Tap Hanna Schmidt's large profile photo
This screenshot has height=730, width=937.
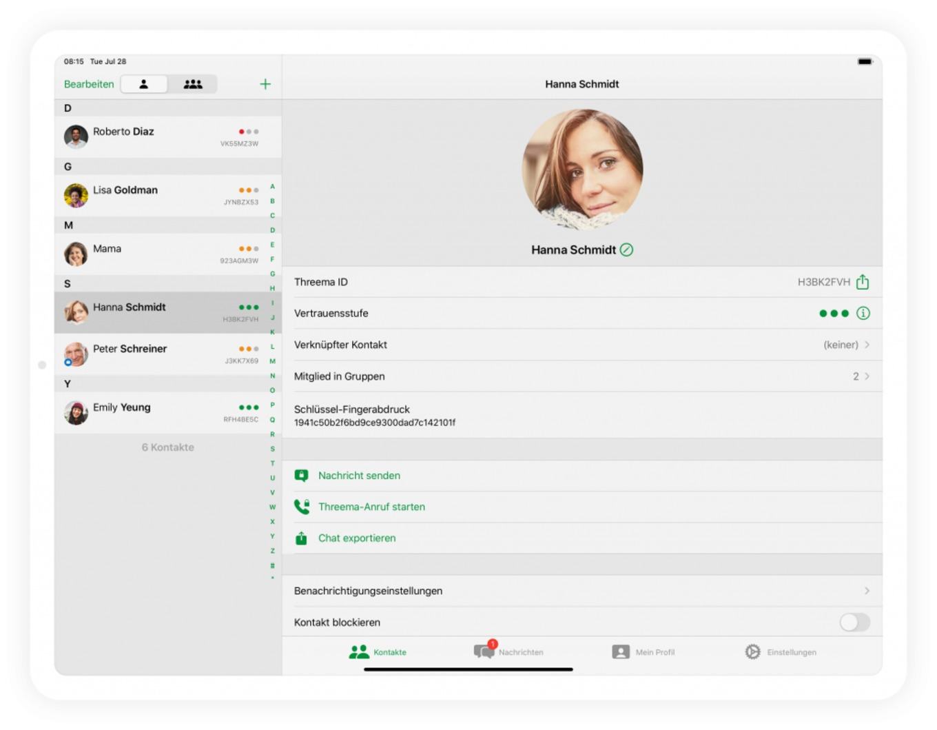(x=582, y=169)
